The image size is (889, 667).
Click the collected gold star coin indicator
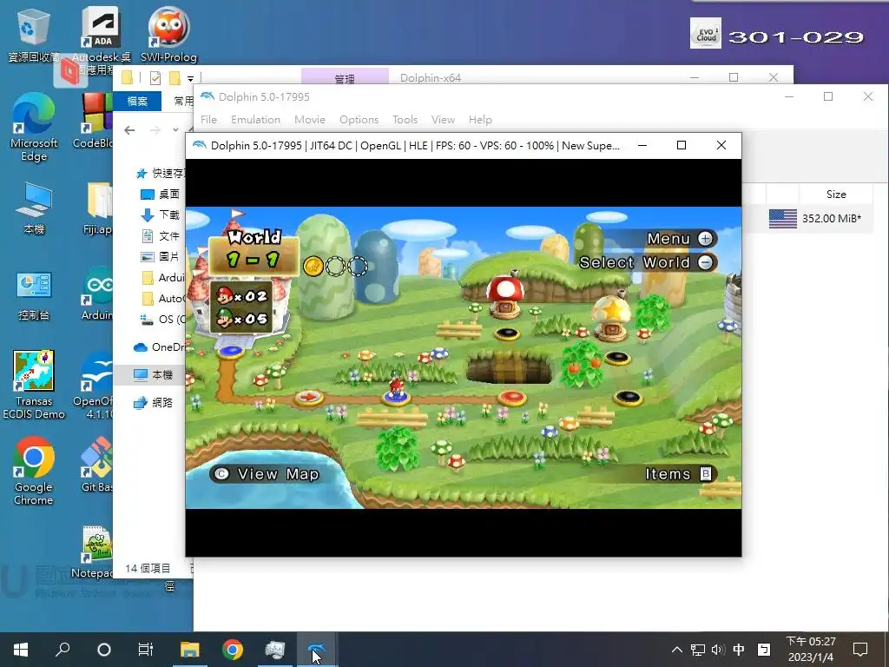click(x=313, y=266)
